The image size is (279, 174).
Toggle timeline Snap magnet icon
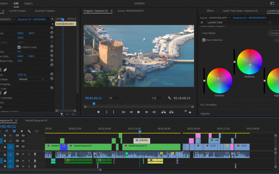(x=7, y=131)
